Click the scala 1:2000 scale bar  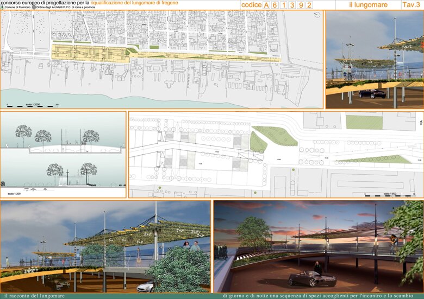coord(33,106)
